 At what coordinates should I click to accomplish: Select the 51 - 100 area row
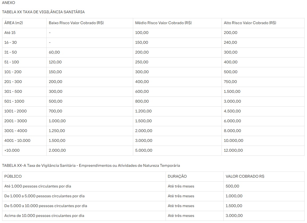point(12,62)
